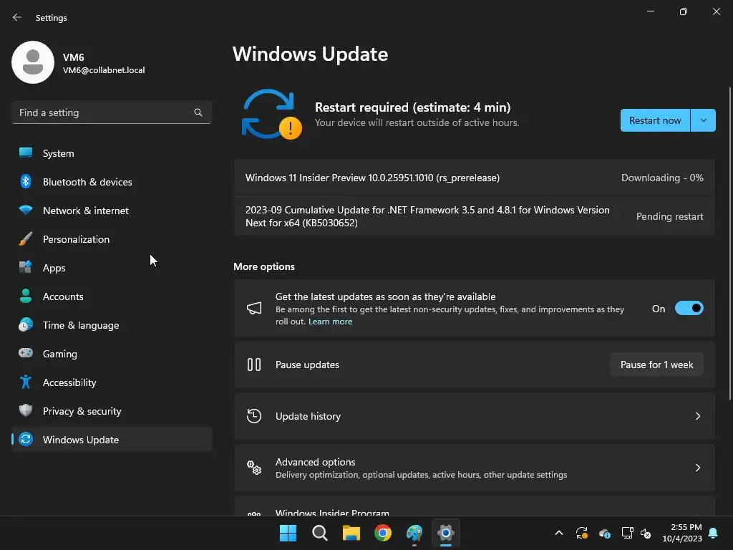733x550 pixels.
Task: Open Accounts settings category
Action: point(111,296)
